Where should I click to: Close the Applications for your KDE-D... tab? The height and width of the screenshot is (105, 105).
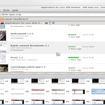click(x=46, y=23)
